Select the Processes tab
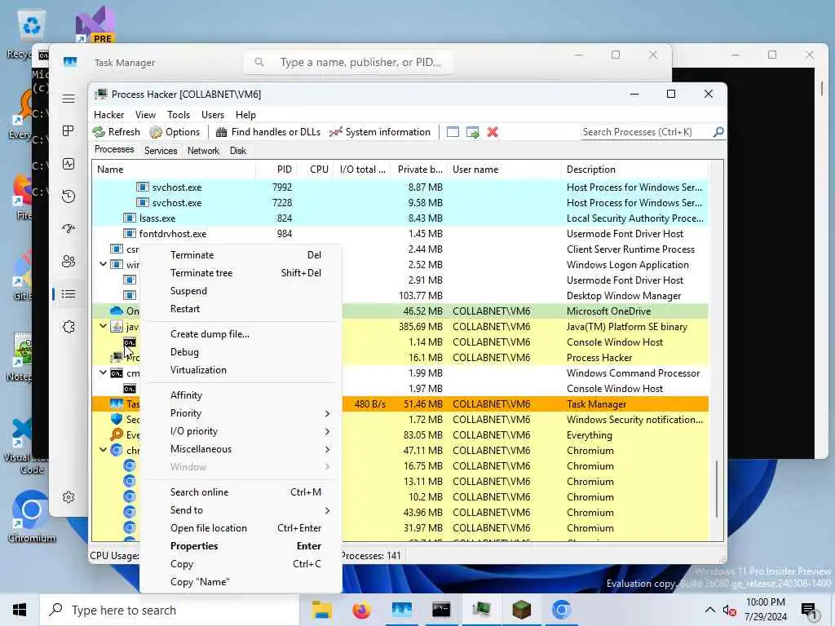835x626 pixels. (x=114, y=150)
